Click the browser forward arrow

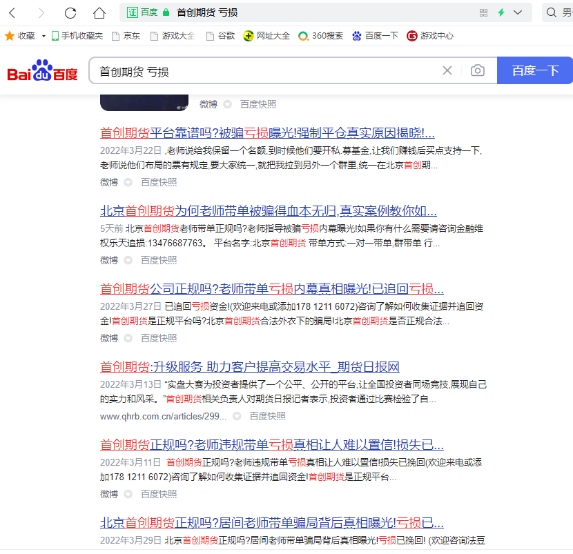pyautogui.click(x=41, y=13)
